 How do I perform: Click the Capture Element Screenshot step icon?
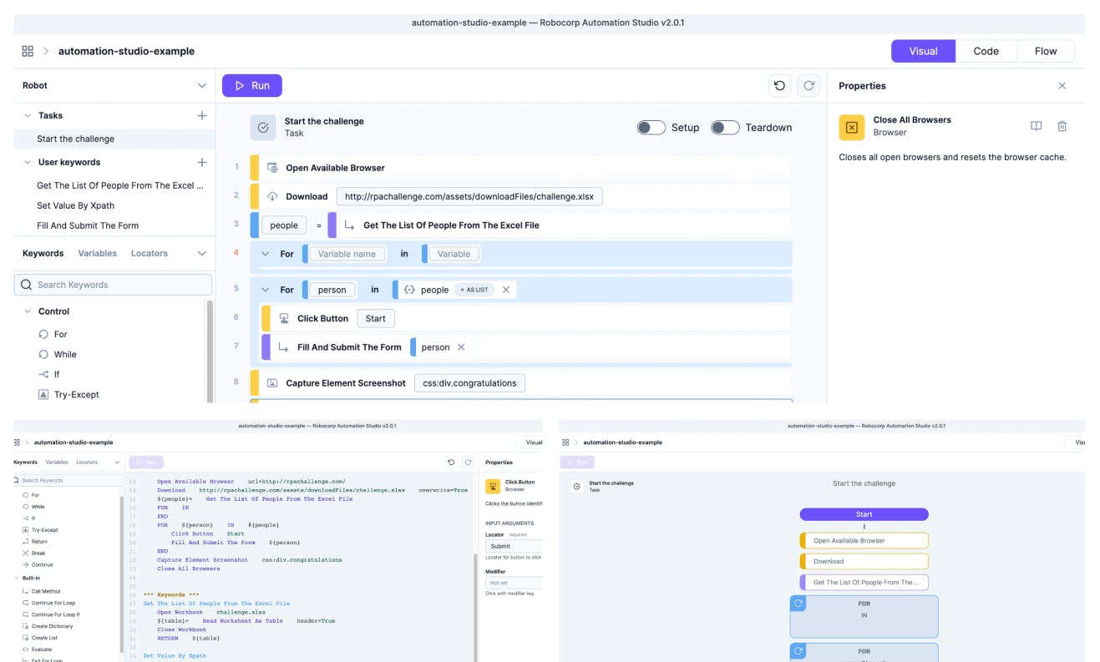[272, 383]
